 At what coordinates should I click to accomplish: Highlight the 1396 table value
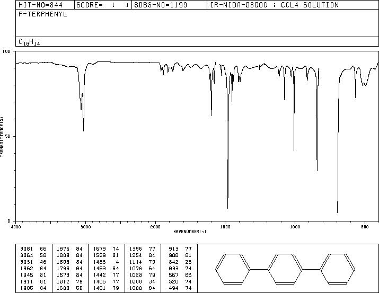pyautogui.click(x=136, y=249)
